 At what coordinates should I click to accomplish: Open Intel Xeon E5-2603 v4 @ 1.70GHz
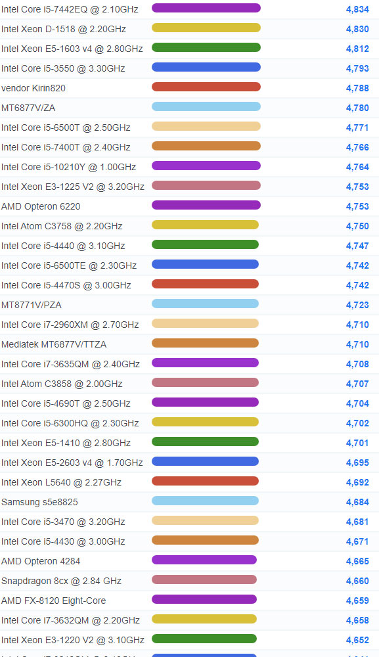72,462
